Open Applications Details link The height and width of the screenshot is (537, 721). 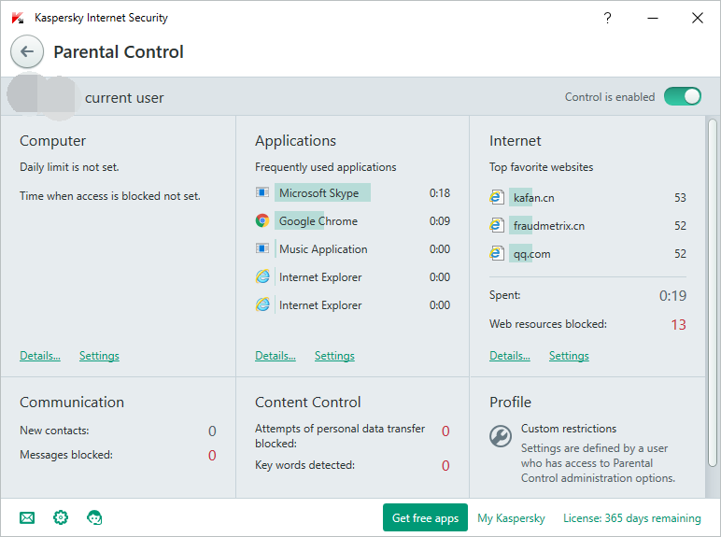click(276, 356)
